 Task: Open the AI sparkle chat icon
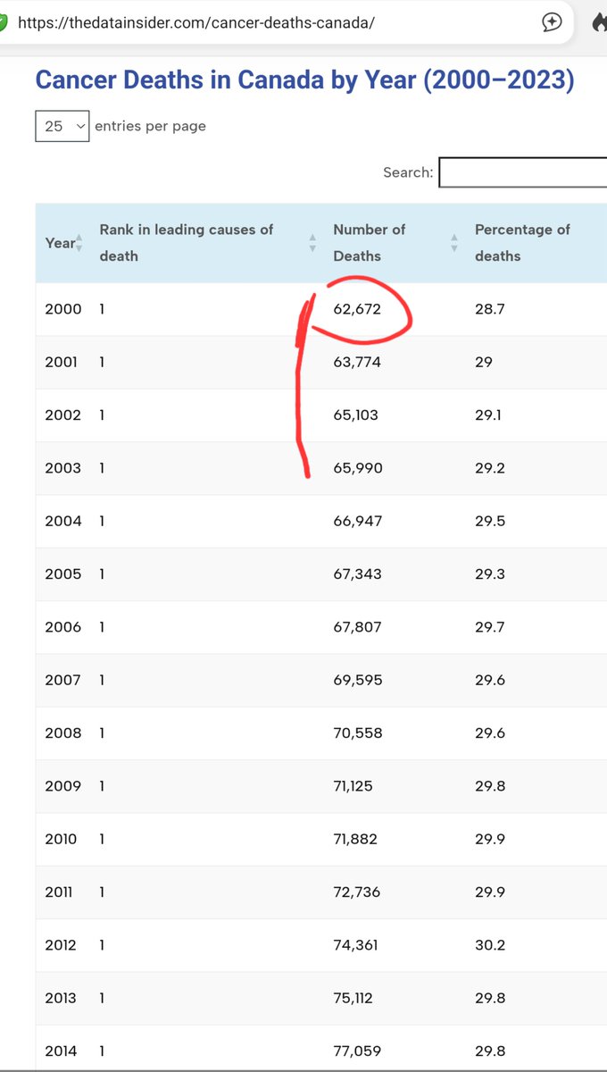point(553,22)
